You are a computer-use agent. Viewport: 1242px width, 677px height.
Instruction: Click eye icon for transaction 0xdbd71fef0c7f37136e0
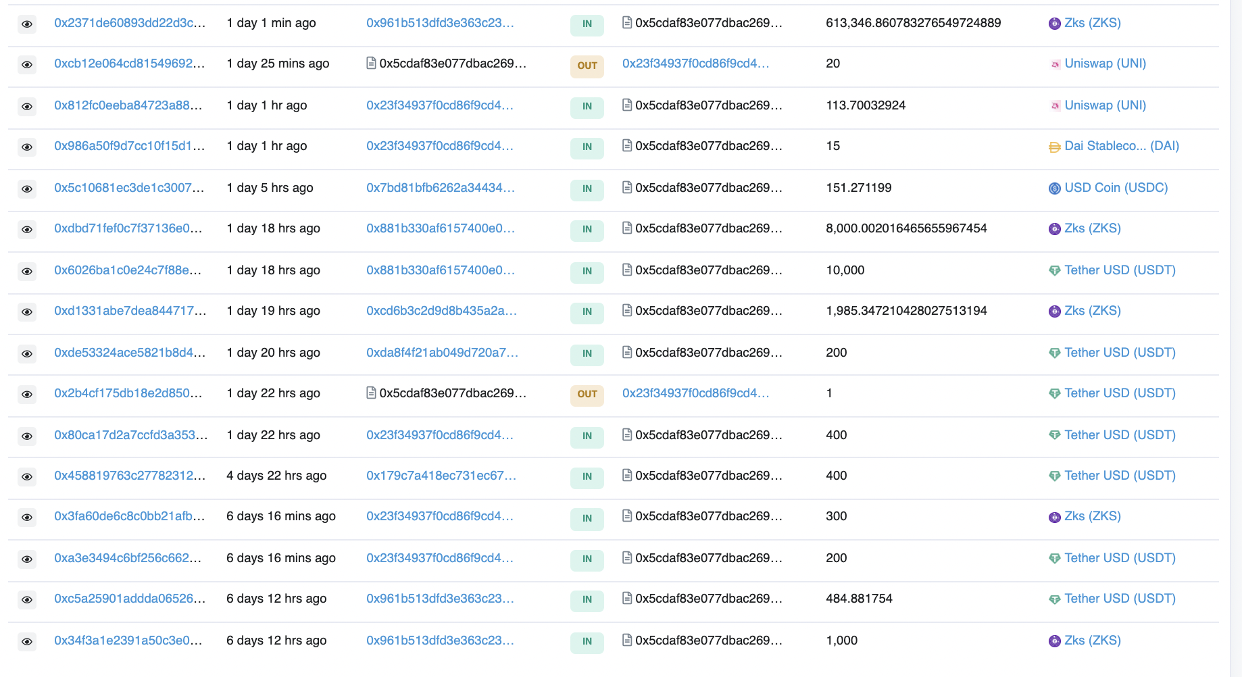coord(27,230)
